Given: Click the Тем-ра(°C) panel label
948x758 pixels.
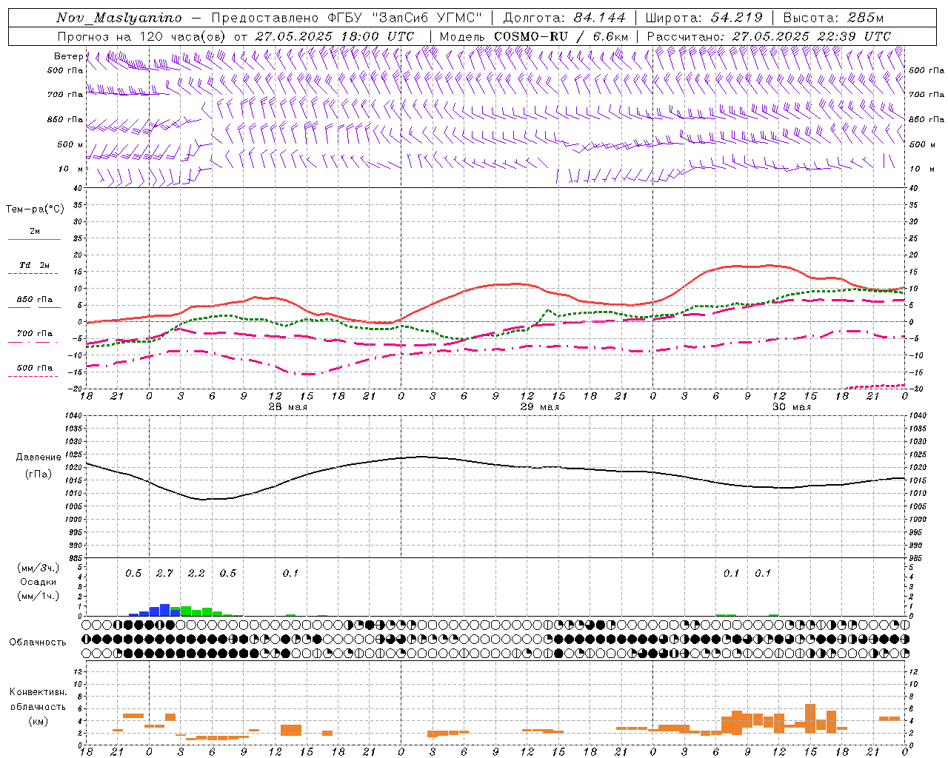Looking at the screenshot, I should point(35,209).
